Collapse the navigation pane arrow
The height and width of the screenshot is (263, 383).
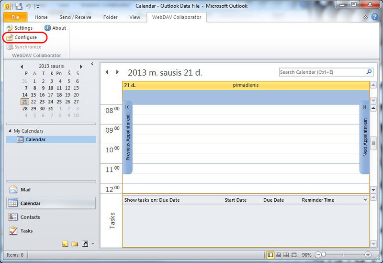click(92, 64)
